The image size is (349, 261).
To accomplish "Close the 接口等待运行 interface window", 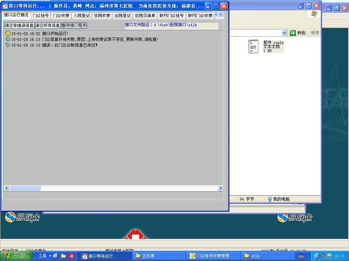I will pyautogui.click(x=224, y=6).
